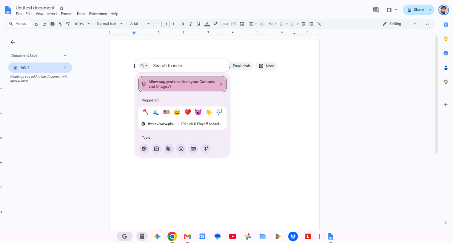Insert the MLB Playoff Schedule link suggestion
Screen dimensions: 453x243
tap(182, 124)
